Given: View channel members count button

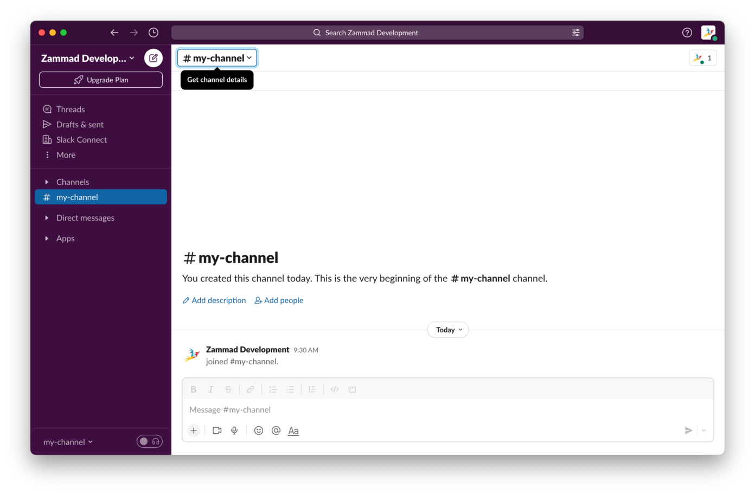Looking at the screenshot, I should pos(703,58).
